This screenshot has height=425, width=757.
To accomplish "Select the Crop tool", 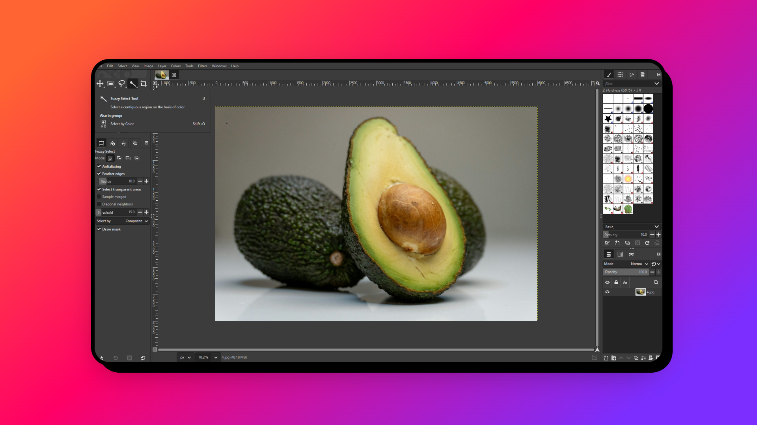I will tap(144, 83).
